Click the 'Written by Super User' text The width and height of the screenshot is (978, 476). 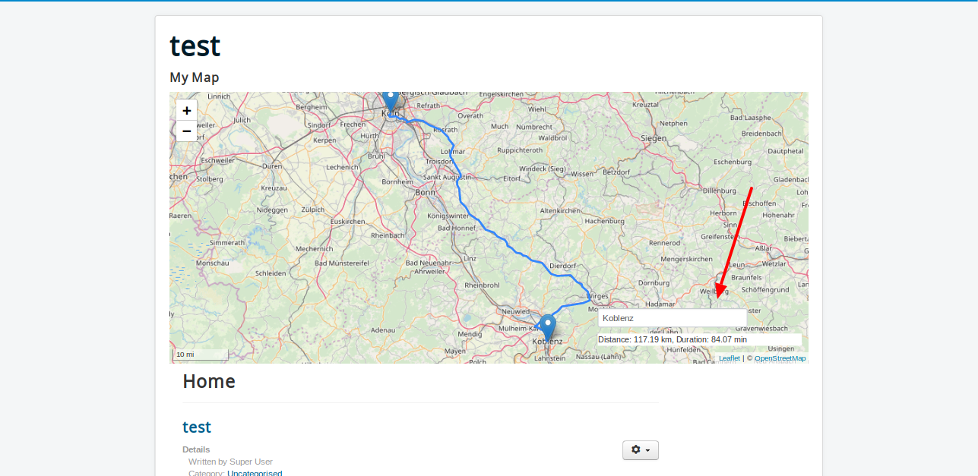pyautogui.click(x=230, y=462)
